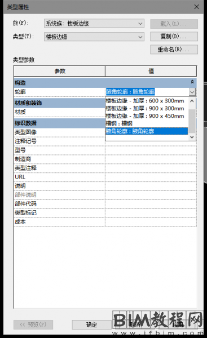Click the 制造商 parameter row
Viewport: 207px width, 338px height.
[59, 159]
